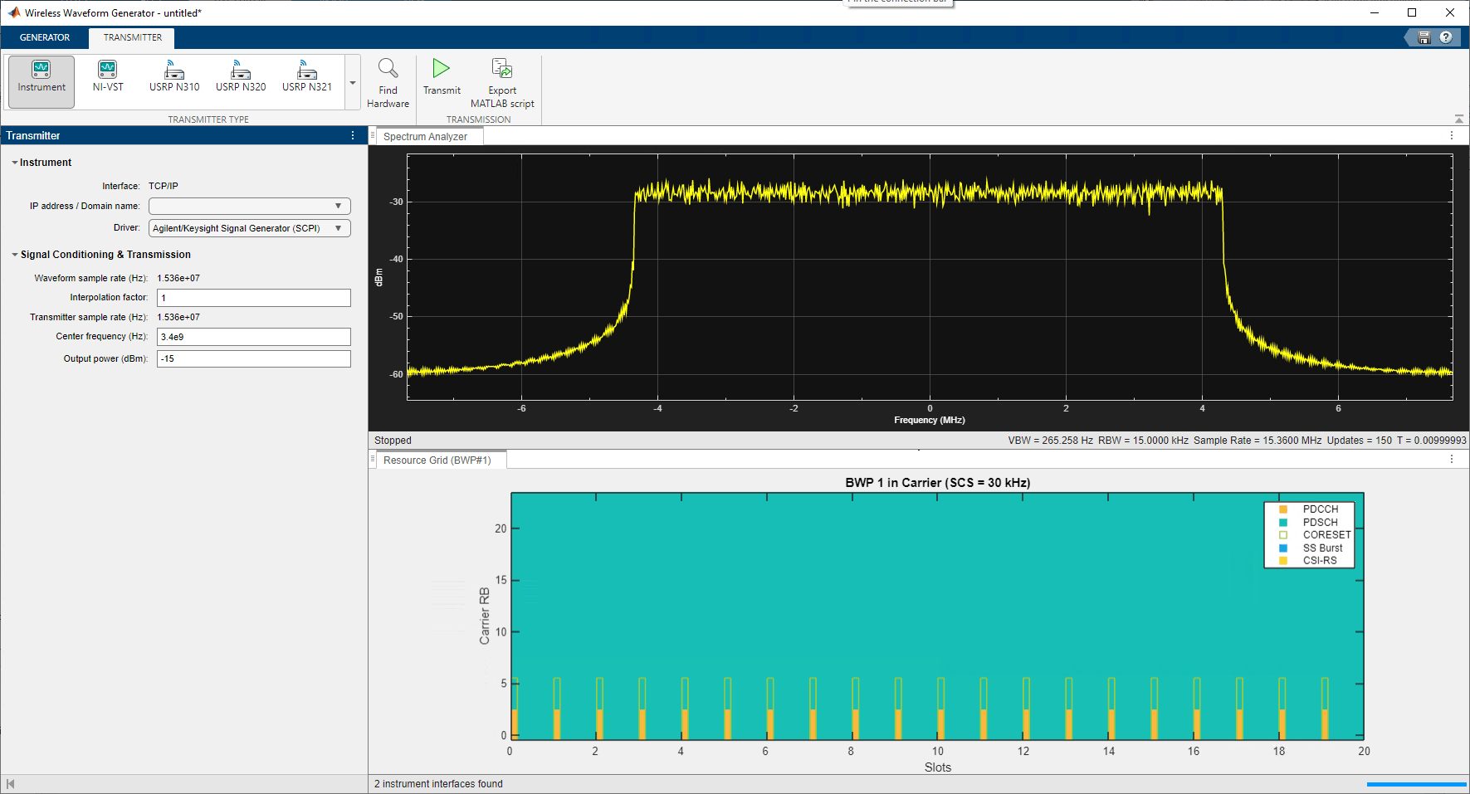Screen dimensions: 1470x794
Task: Switch to the GENERATOR tab
Action: [x=45, y=37]
